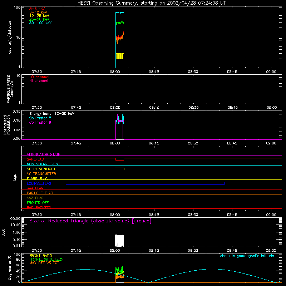Click the HI channel legend entry
The width and height of the screenshot is (286, 286).
click(x=39, y=80)
